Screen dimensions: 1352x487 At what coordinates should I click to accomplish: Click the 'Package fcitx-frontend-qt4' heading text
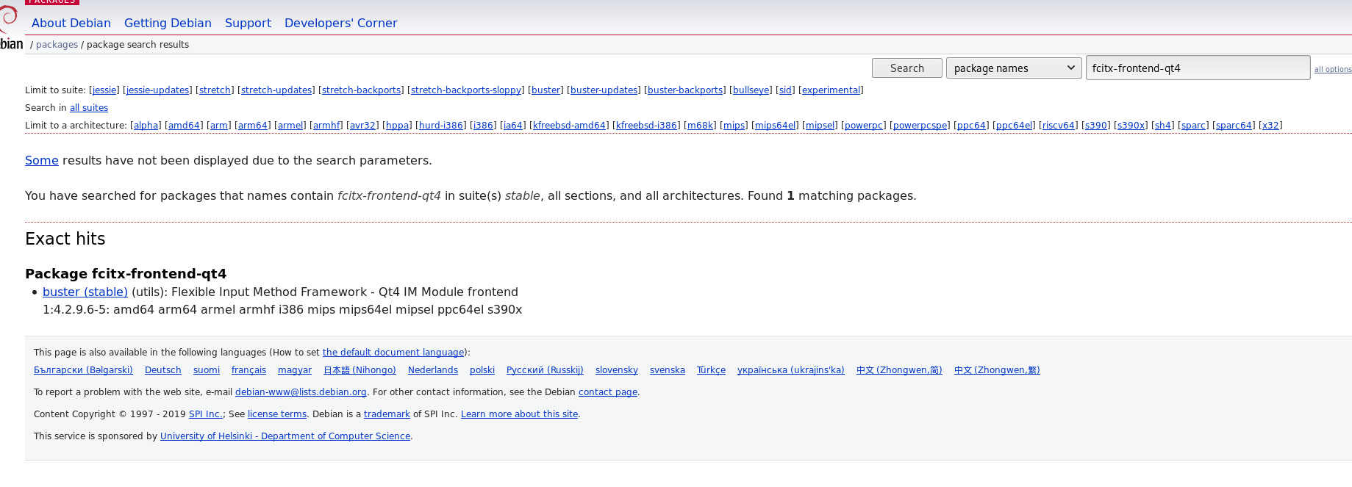tap(126, 274)
